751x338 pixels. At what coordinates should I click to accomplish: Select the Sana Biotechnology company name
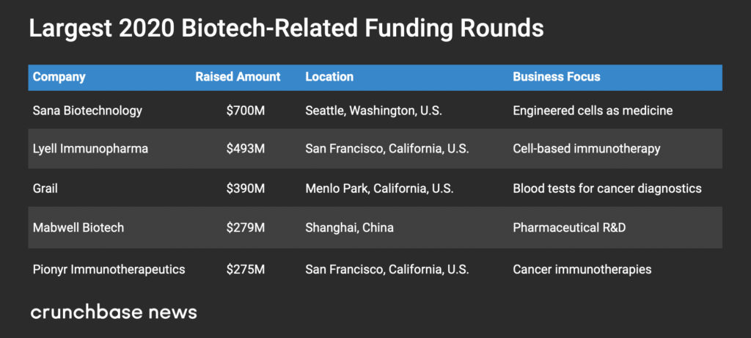pyautogui.click(x=87, y=111)
